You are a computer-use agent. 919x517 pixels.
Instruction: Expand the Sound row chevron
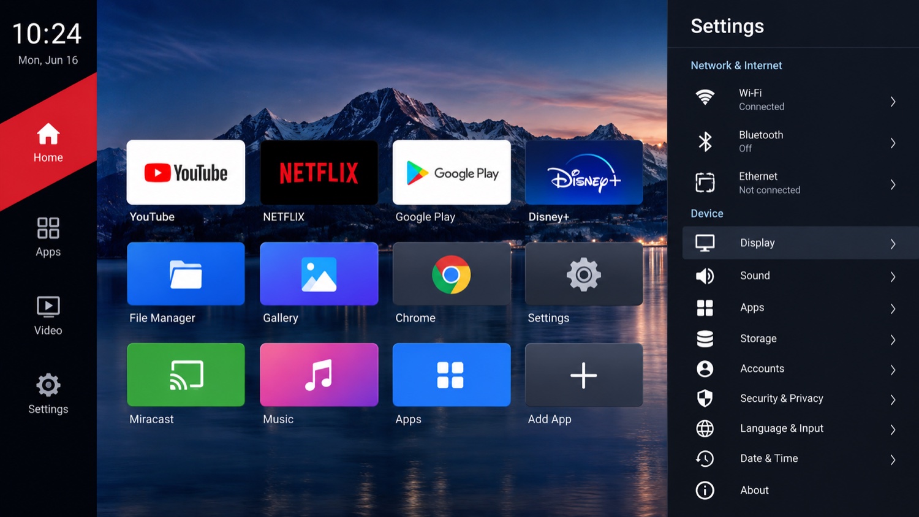(x=893, y=277)
